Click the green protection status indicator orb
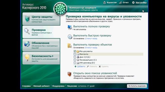165x92 pixels. point(60,9)
